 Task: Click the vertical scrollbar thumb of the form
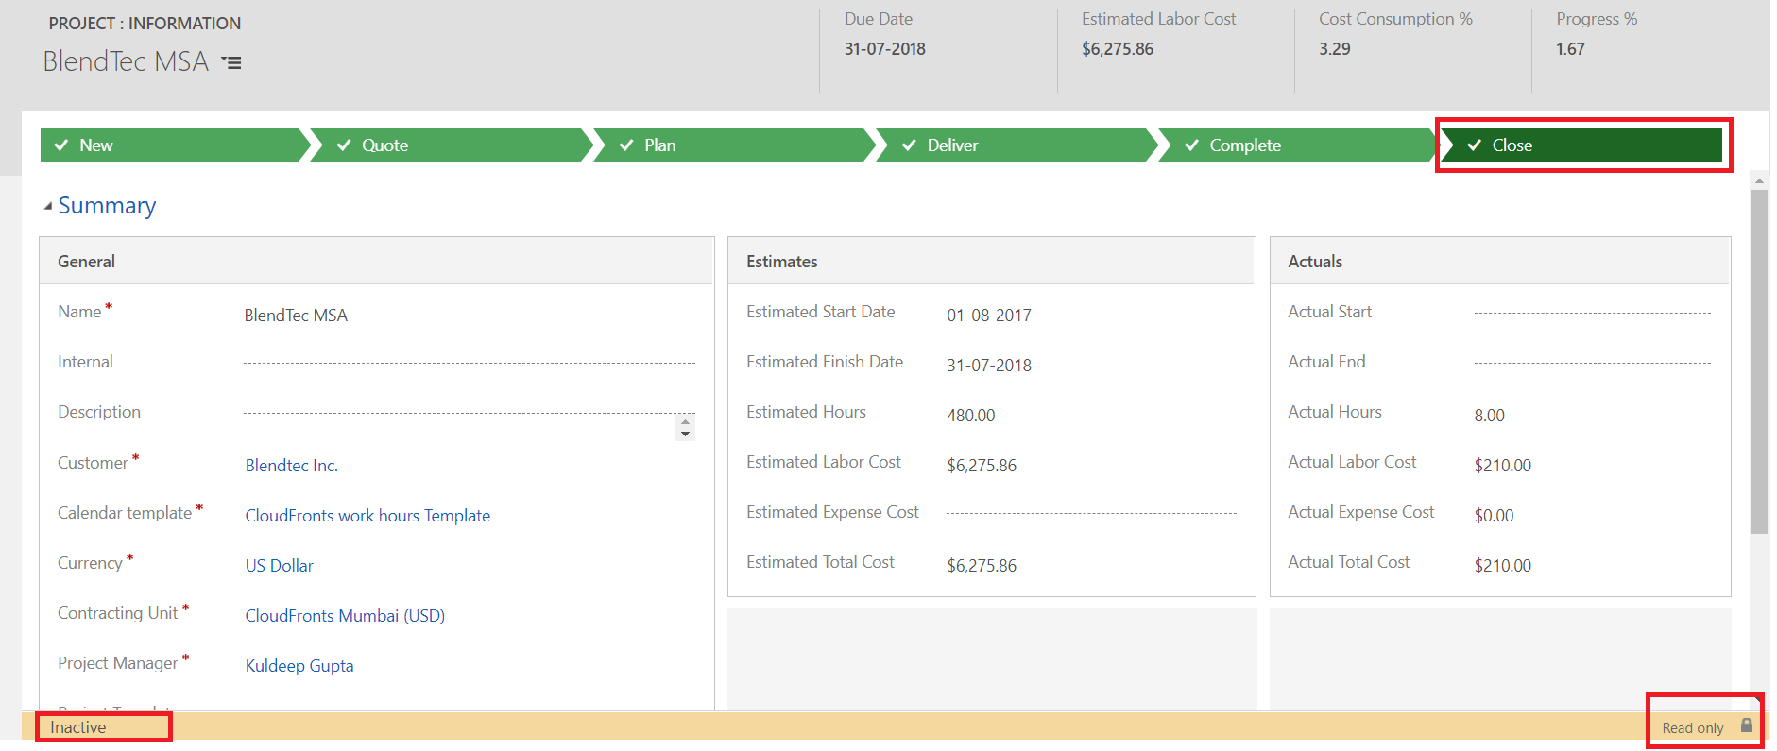pos(1759,362)
